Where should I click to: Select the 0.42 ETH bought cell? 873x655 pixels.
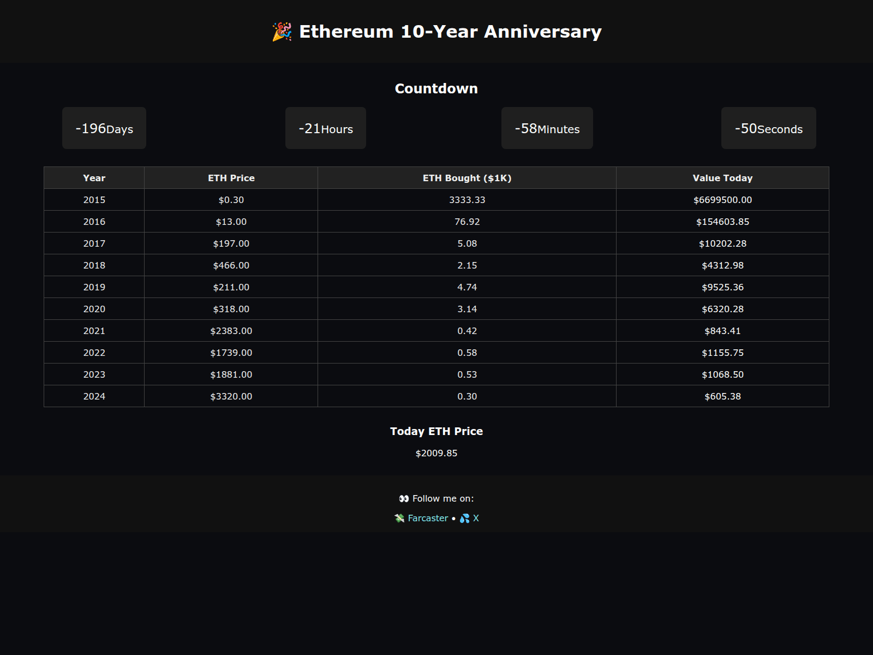click(x=467, y=331)
